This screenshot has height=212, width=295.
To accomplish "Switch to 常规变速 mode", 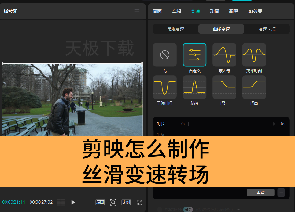I will pyautogui.click(x=176, y=29).
